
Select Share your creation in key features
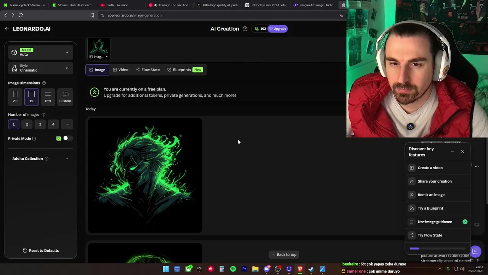point(437,181)
